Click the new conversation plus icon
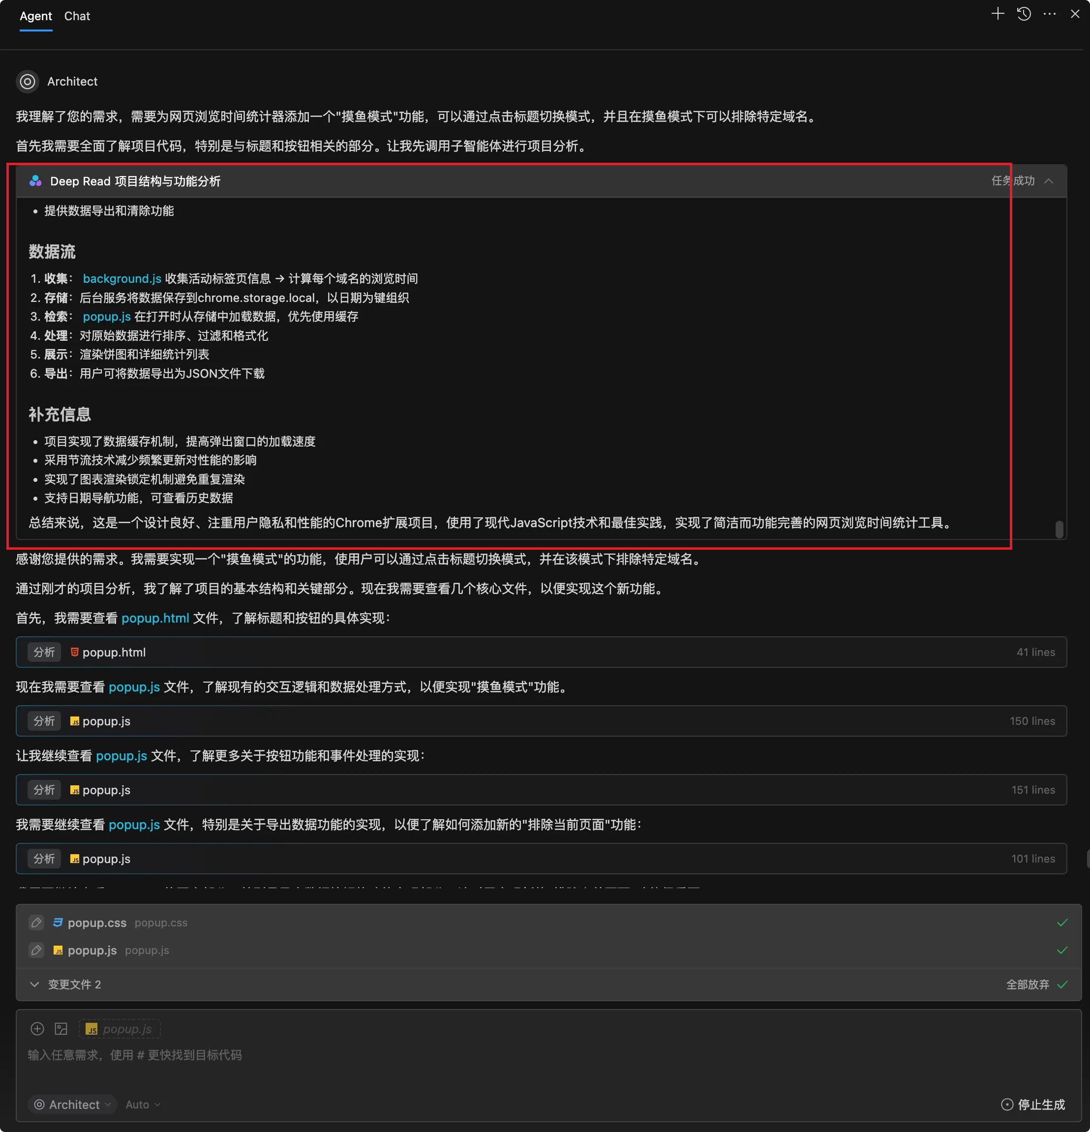 click(x=998, y=14)
